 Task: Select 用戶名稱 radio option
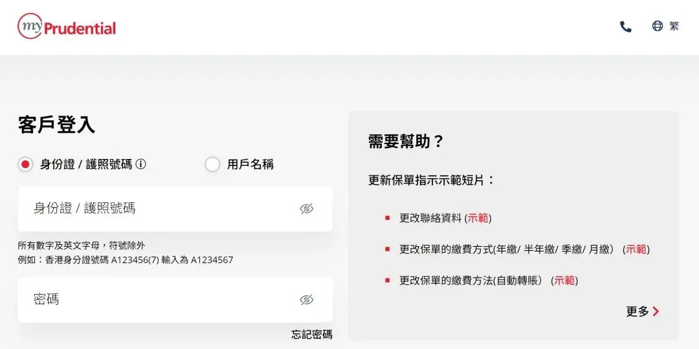[212, 164]
